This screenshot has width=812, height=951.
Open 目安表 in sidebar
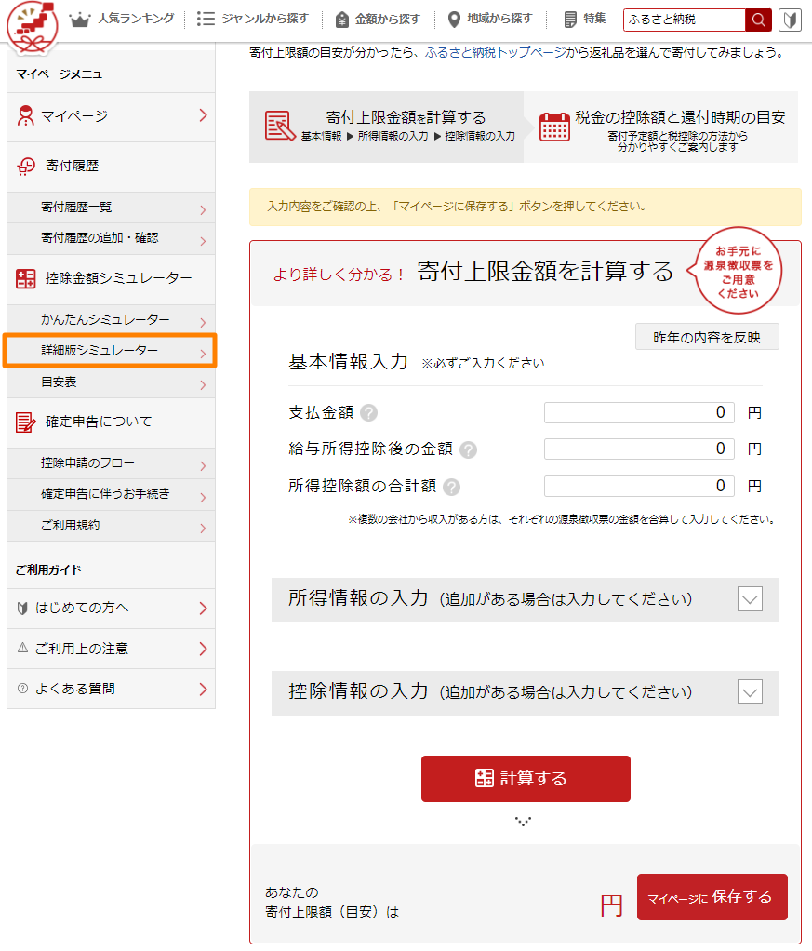click(111, 382)
